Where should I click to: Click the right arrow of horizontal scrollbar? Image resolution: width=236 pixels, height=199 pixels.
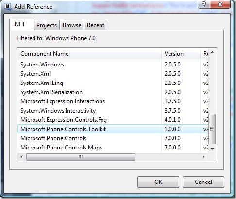pos(203,157)
